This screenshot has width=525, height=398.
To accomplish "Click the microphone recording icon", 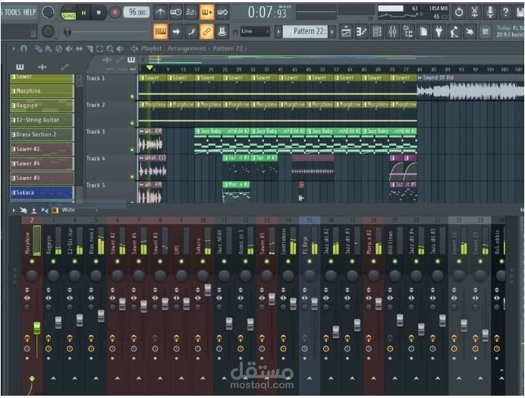I will point(490,12).
